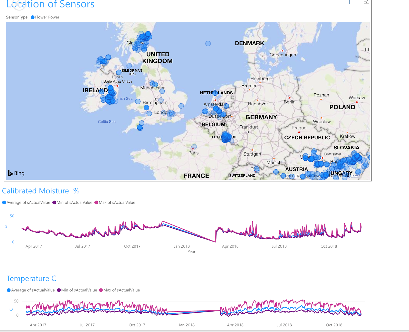Click Min of sActualValue label in Moisture legend

click(x=74, y=203)
